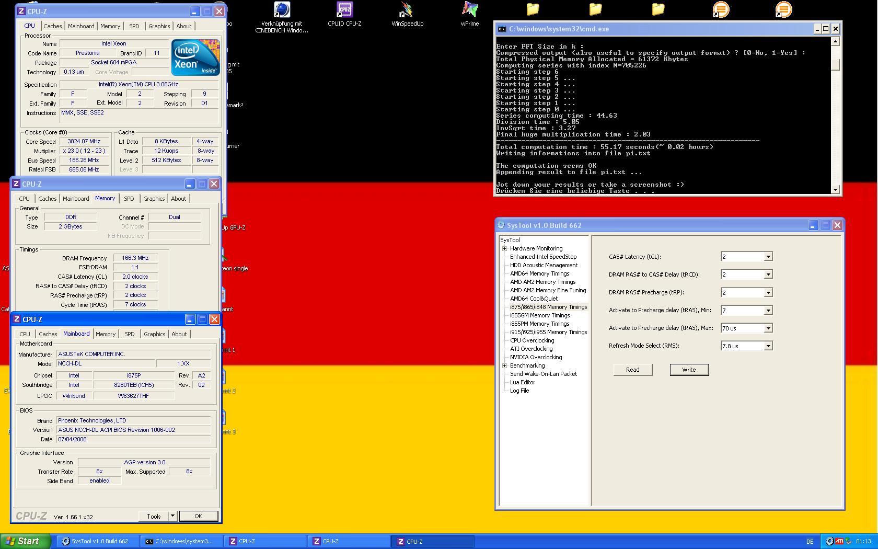This screenshot has height=549, width=878.
Task: Click the Intel Xeon logo in CPU-Z
Action: coord(195,58)
